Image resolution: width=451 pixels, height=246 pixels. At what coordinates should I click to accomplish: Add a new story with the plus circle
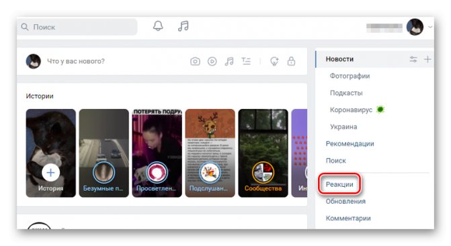(50, 173)
